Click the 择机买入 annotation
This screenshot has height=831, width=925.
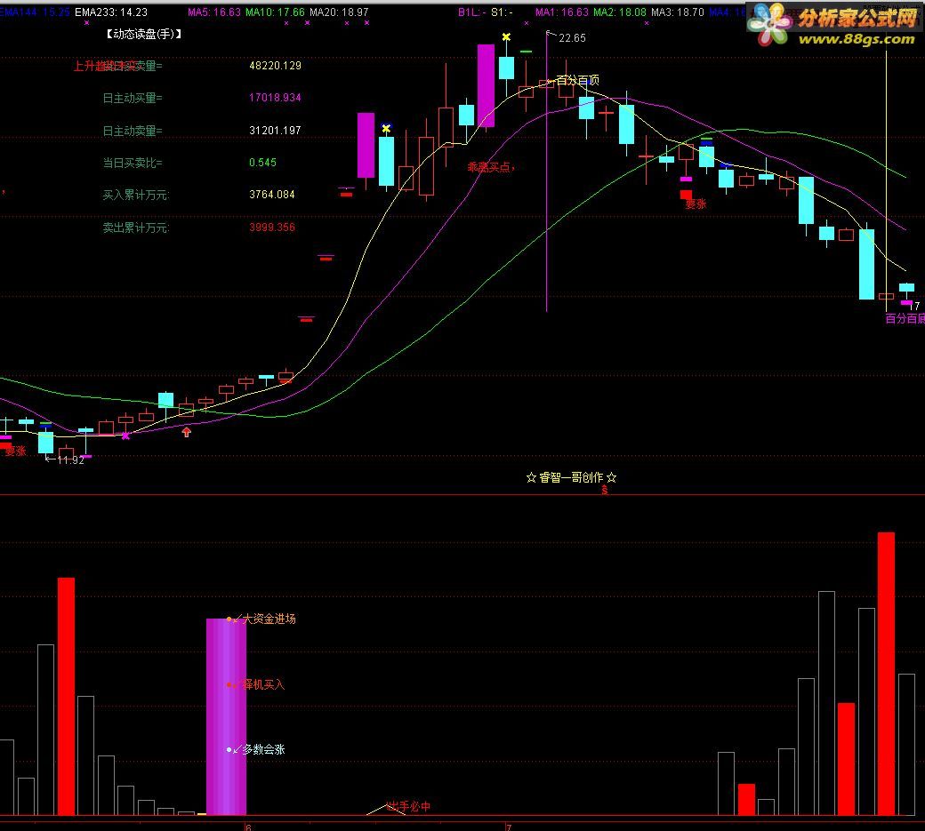[x=263, y=685]
